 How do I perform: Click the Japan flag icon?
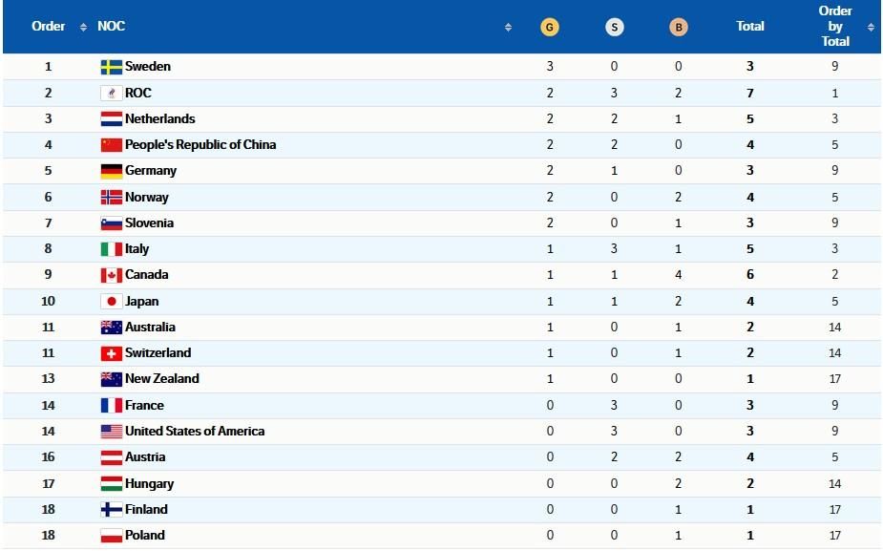pos(111,301)
